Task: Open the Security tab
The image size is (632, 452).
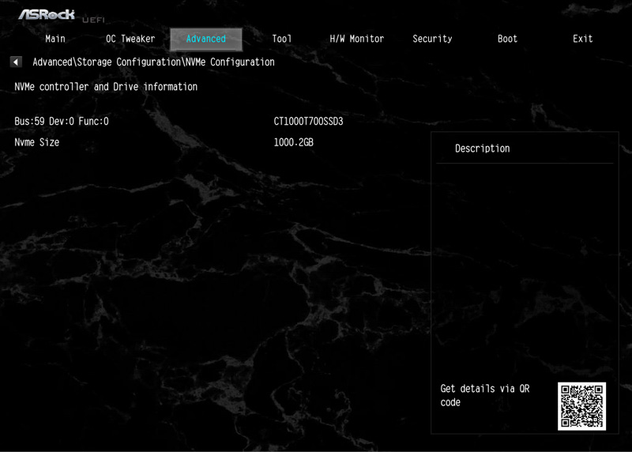Action: coord(432,39)
